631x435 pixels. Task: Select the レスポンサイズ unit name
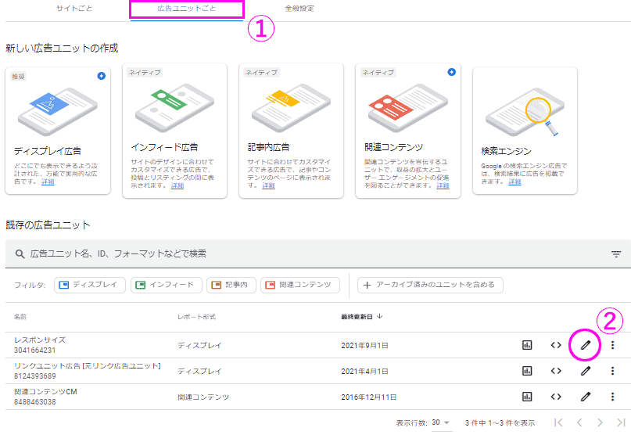click(40, 340)
